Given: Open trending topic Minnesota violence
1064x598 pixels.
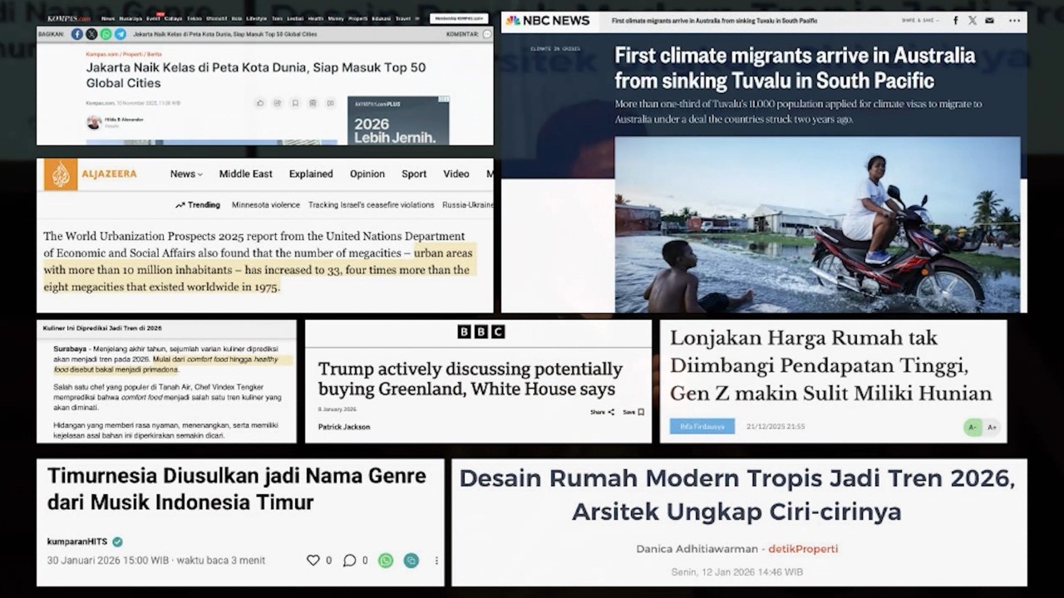Looking at the screenshot, I should coord(266,205).
